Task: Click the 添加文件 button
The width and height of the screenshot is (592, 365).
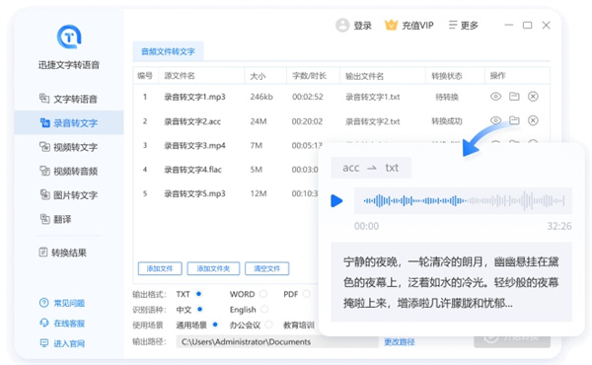Action: tap(160, 268)
